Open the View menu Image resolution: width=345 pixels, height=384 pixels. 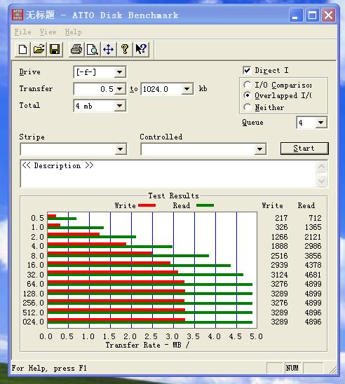click(48, 32)
